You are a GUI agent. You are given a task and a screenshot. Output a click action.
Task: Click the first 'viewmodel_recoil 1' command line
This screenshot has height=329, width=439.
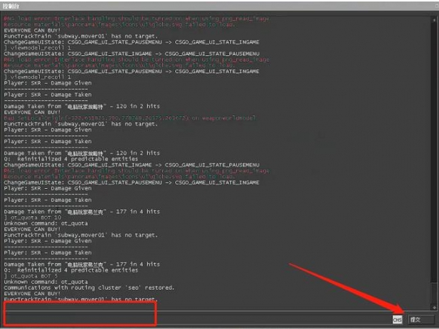pos(38,47)
